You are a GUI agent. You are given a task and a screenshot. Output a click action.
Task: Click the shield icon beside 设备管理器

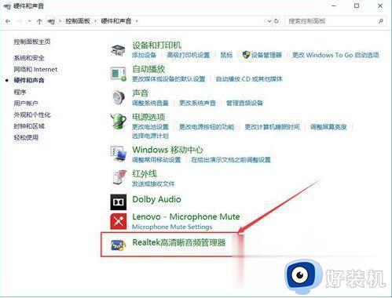pos(246,55)
